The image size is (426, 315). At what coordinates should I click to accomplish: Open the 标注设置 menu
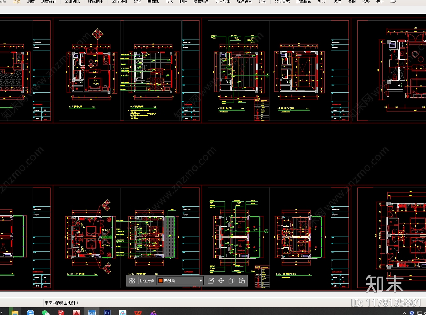(x=244, y=2)
